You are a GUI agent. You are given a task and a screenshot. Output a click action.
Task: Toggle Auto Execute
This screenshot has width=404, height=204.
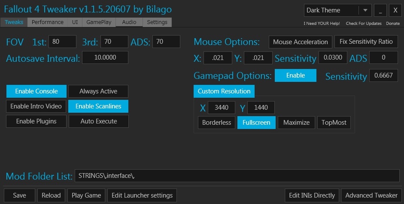99,121
